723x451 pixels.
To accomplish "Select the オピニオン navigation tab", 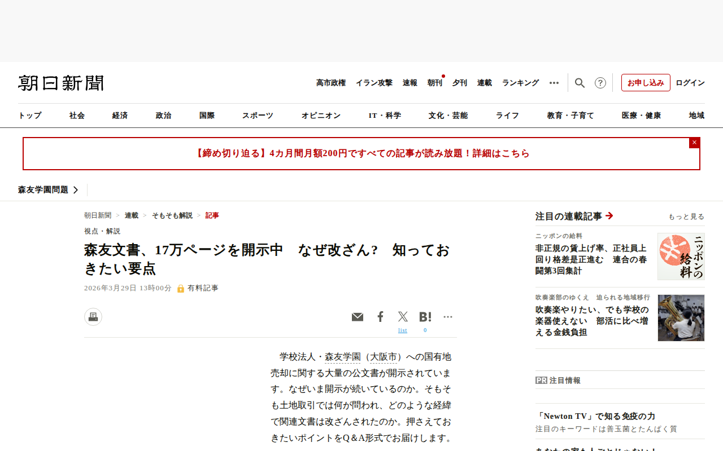I will pos(321,116).
